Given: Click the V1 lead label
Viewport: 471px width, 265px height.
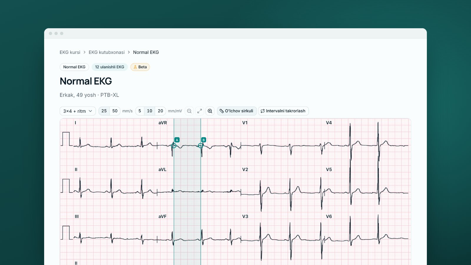Looking at the screenshot, I should [x=245, y=123].
